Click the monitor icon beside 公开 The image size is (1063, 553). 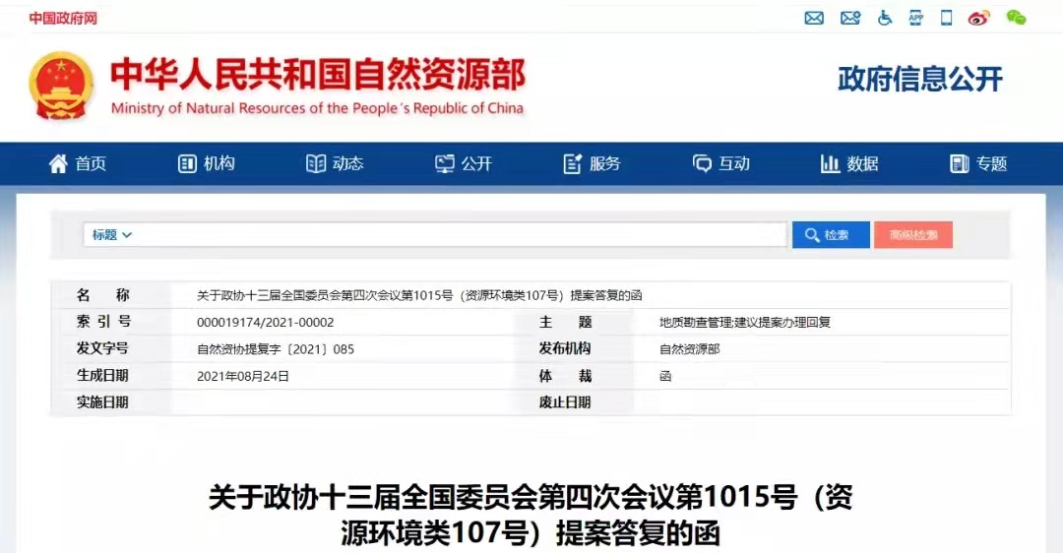click(445, 163)
